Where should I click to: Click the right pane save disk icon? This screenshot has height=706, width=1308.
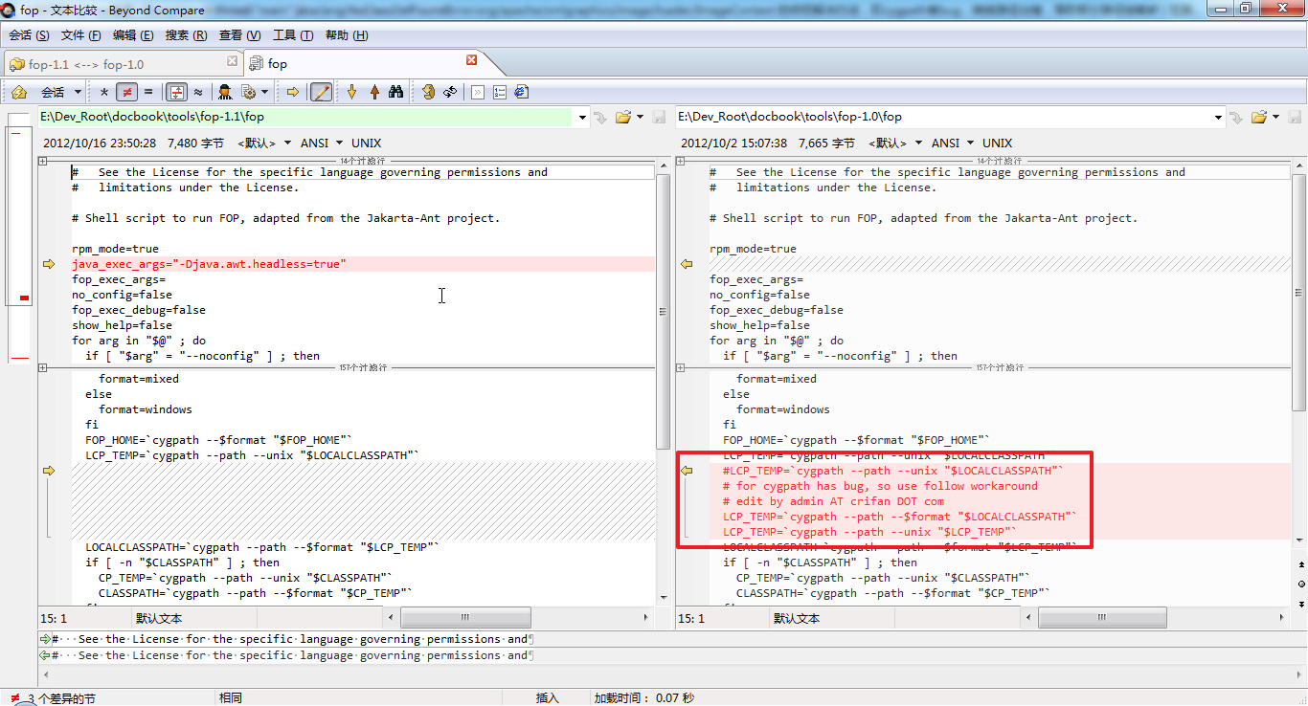pos(1295,117)
